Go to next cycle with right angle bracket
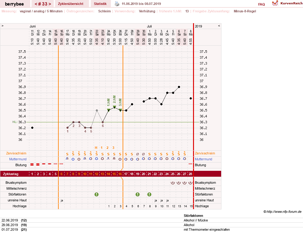Screen dimensions: 303x240 tap(50, 4)
